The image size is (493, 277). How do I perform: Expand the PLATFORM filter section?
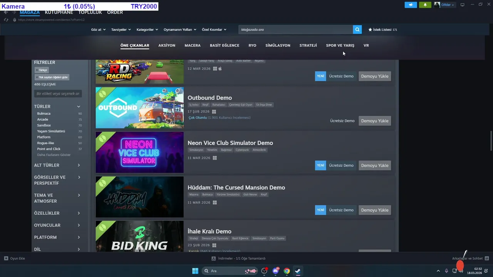[58, 237]
